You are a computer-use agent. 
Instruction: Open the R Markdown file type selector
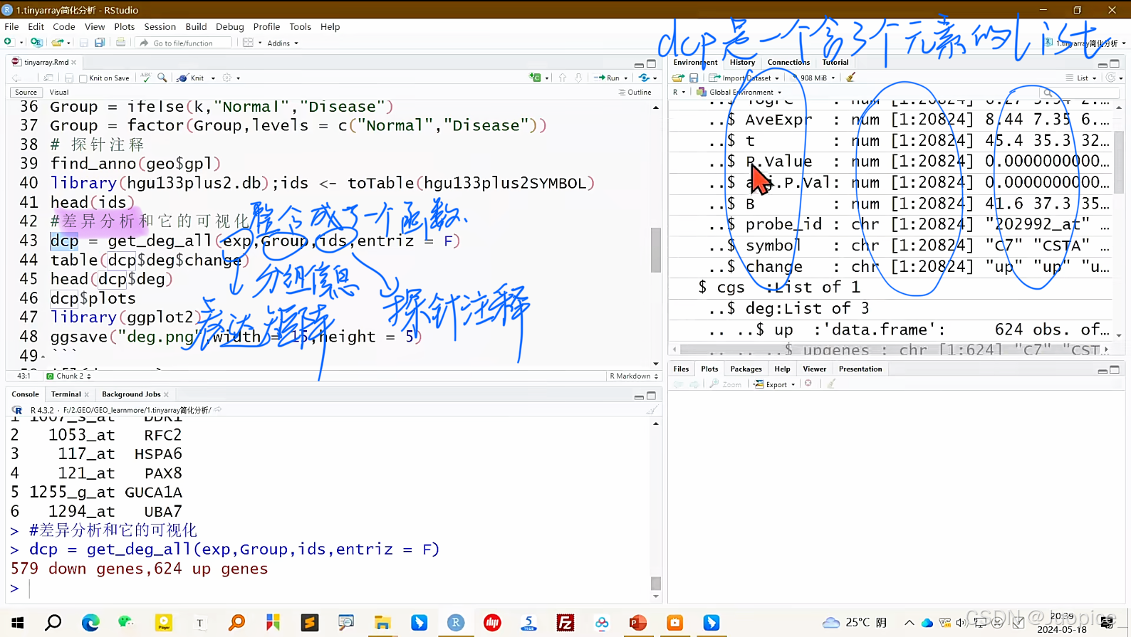[x=633, y=376]
